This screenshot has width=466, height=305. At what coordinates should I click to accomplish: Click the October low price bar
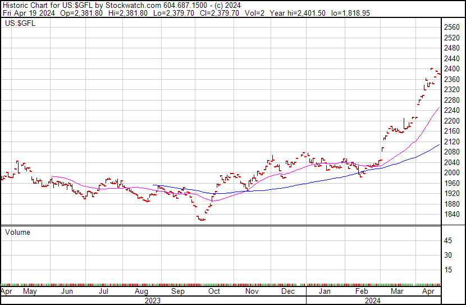coord(202,220)
